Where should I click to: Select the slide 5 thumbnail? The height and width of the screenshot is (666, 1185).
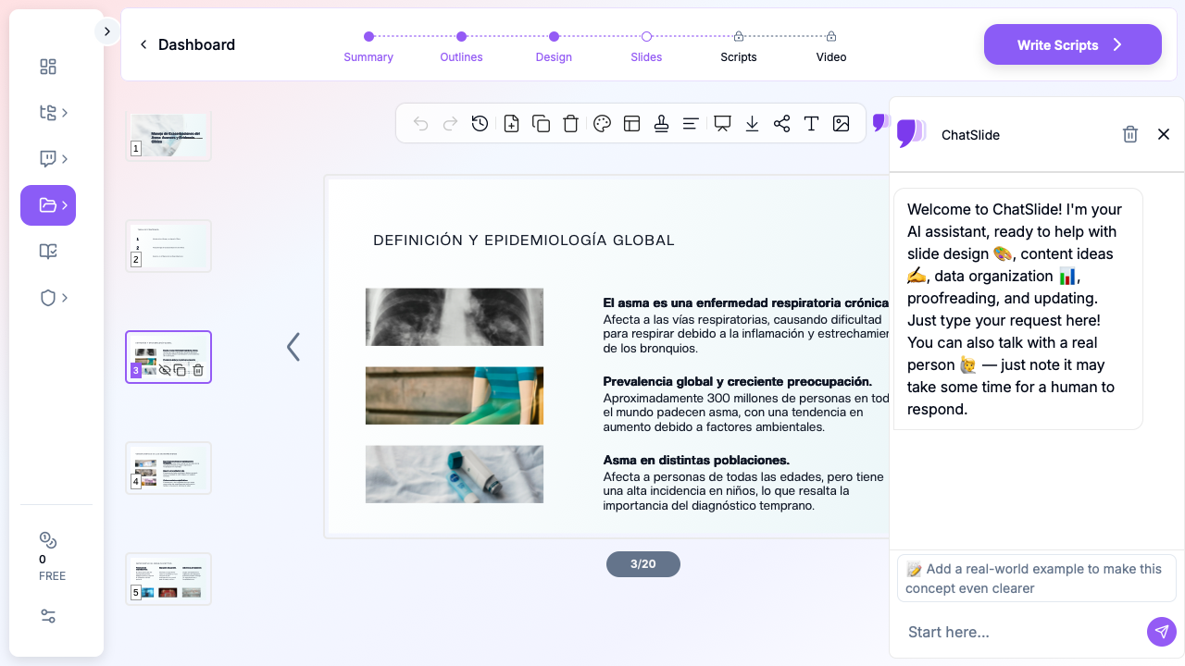pyautogui.click(x=168, y=579)
